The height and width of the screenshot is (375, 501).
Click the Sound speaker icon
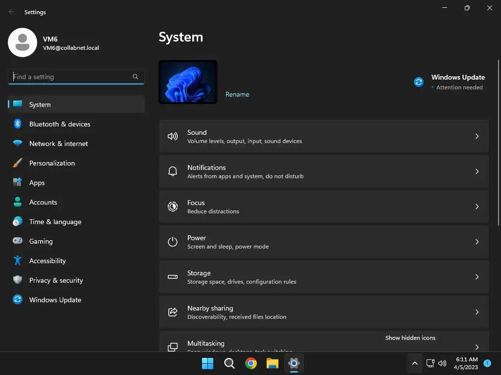[173, 137]
